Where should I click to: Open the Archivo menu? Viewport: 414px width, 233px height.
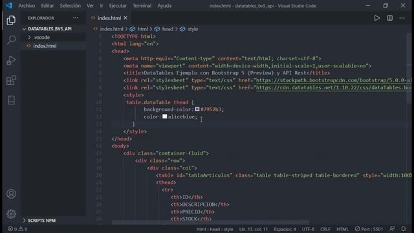pos(27,6)
